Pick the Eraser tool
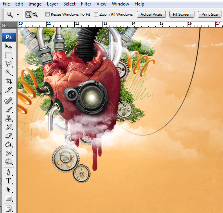The image size is (223, 213). pyautogui.click(x=9, y=135)
